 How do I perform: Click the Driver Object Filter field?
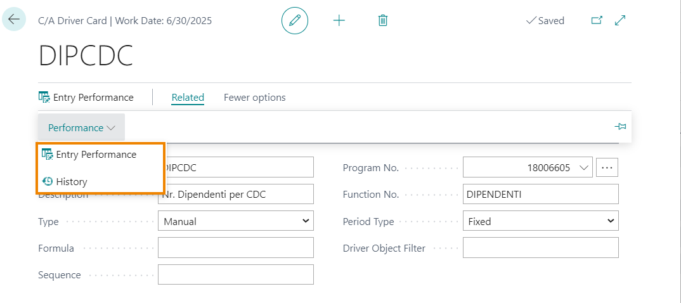[541, 248]
